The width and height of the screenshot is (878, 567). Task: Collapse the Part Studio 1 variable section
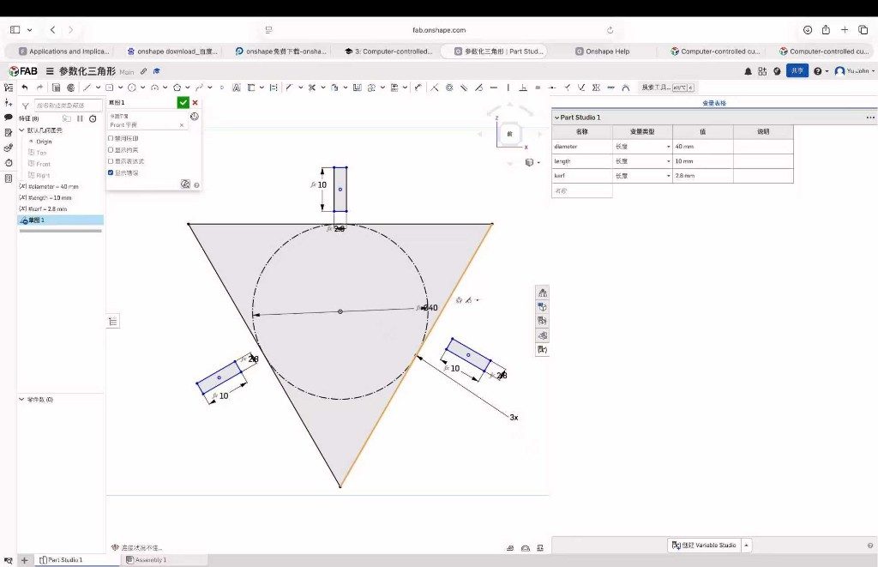coord(556,118)
